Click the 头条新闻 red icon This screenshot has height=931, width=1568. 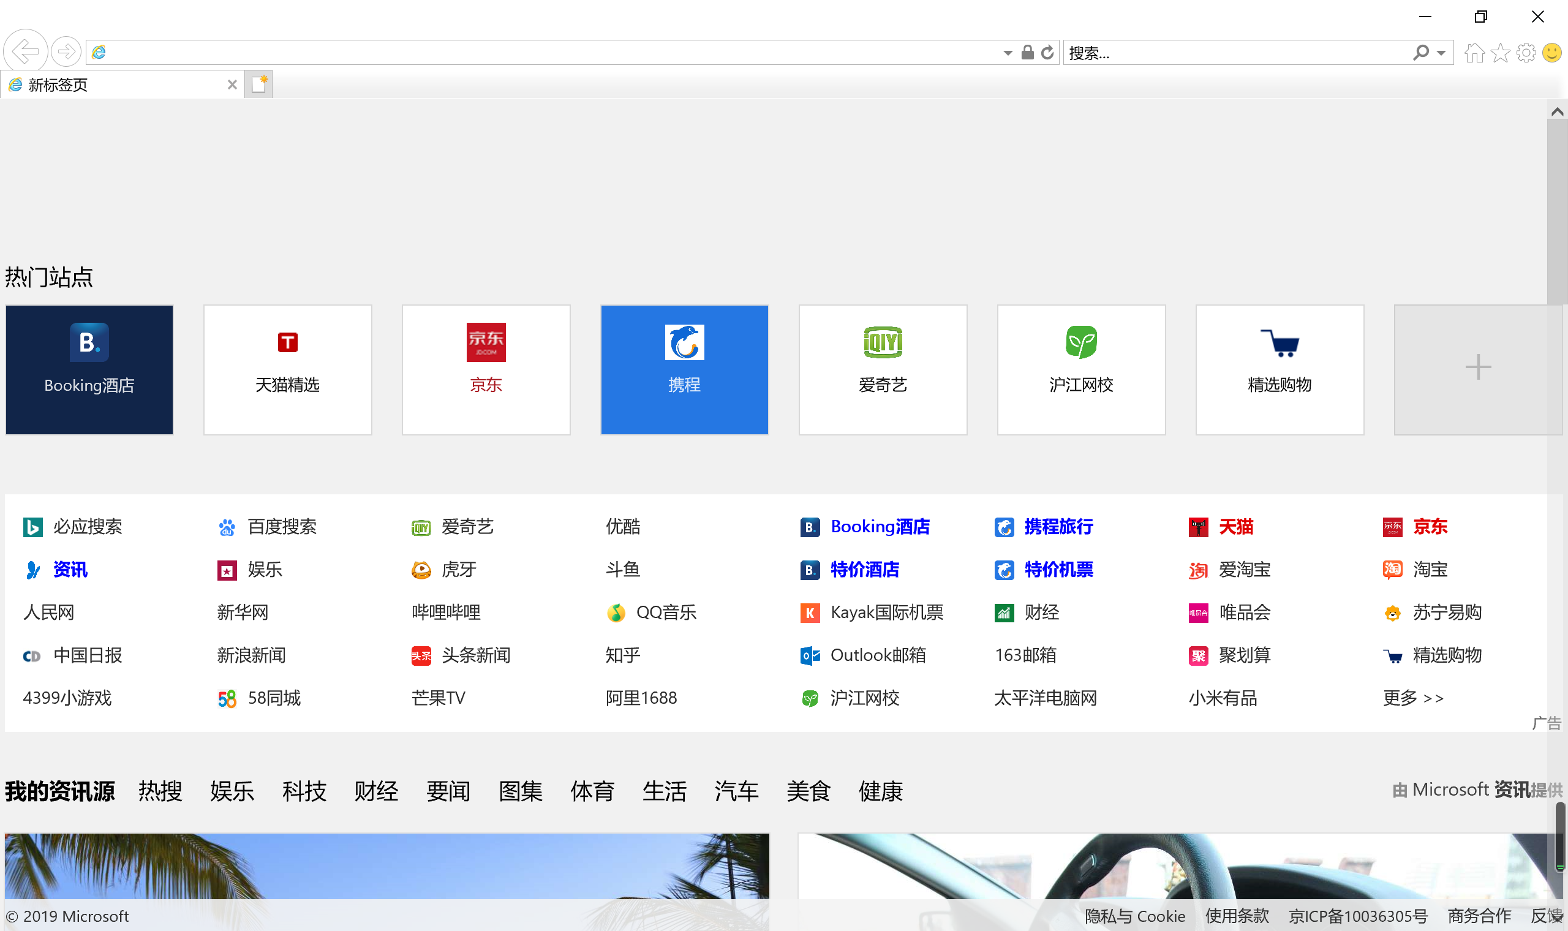coord(421,655)
